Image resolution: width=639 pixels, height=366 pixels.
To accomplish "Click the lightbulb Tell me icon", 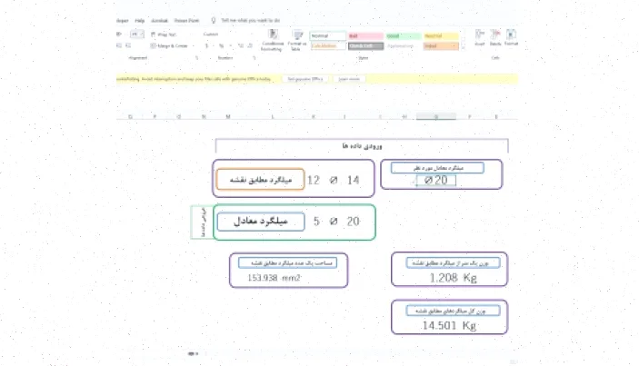I will 213,19.
